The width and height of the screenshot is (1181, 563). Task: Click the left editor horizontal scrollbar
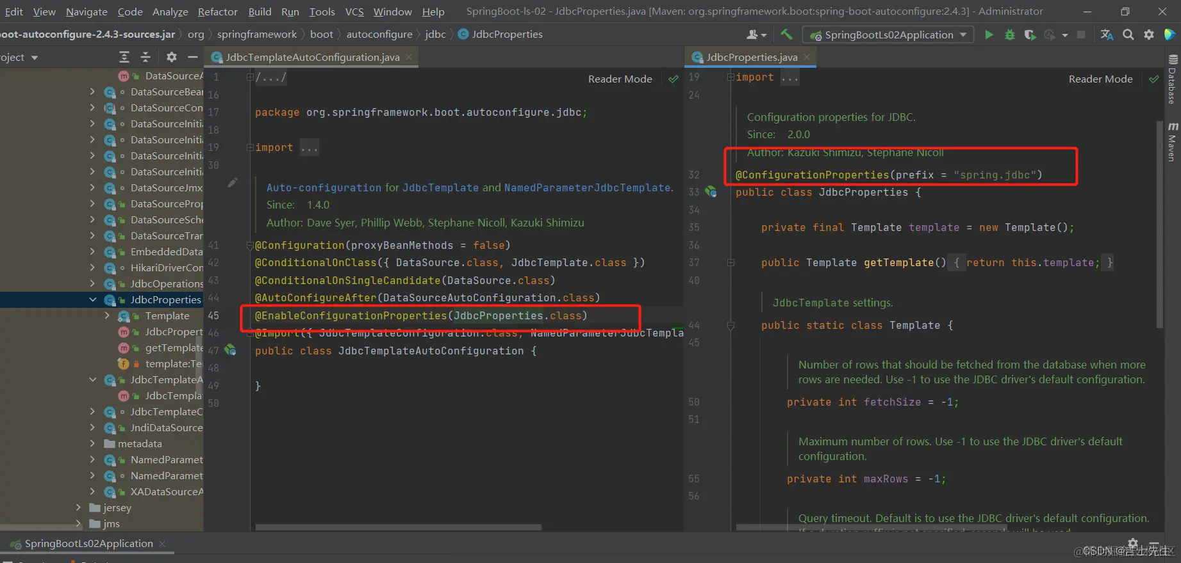[x=398, y=527]
